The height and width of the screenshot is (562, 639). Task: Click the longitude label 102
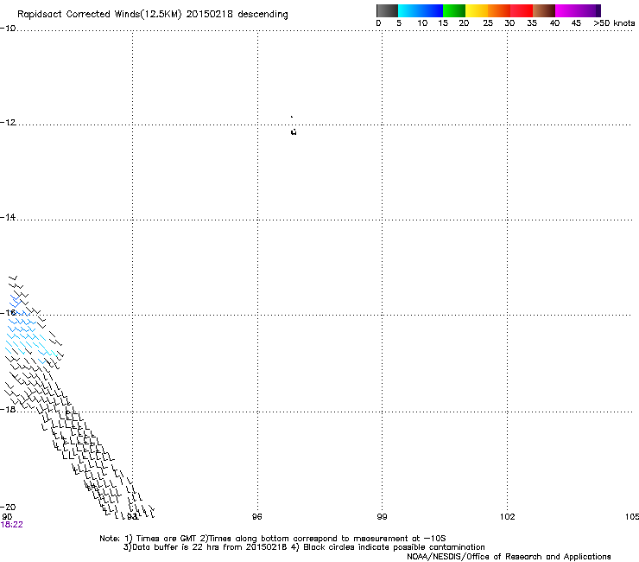507,517
